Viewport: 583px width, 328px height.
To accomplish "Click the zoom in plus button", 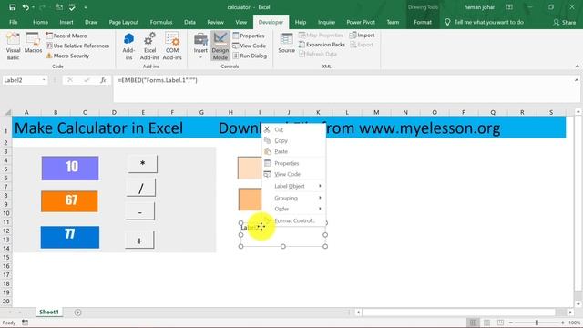I will click(563, 323).
